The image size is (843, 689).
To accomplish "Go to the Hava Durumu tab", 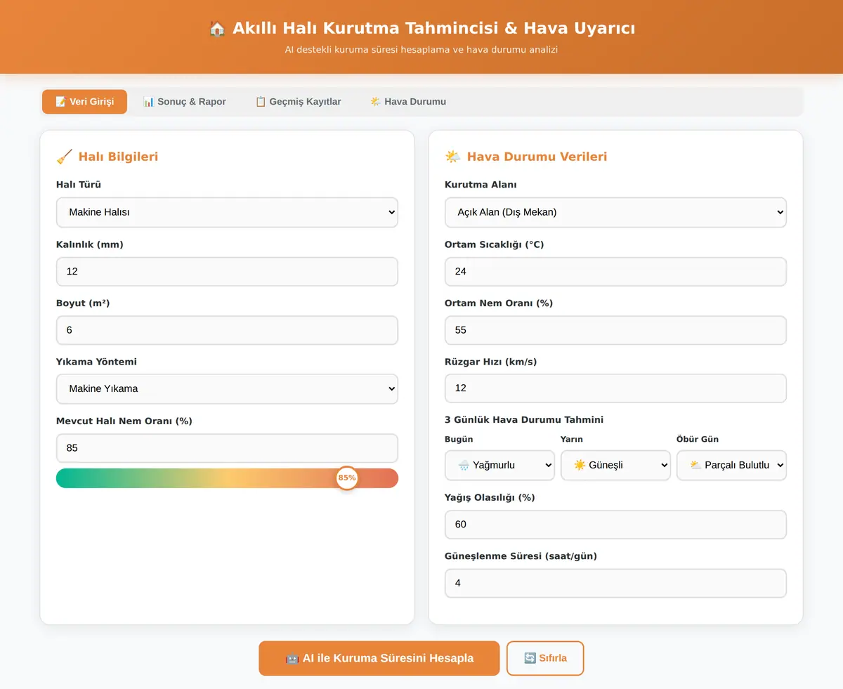I will (408, 102).
